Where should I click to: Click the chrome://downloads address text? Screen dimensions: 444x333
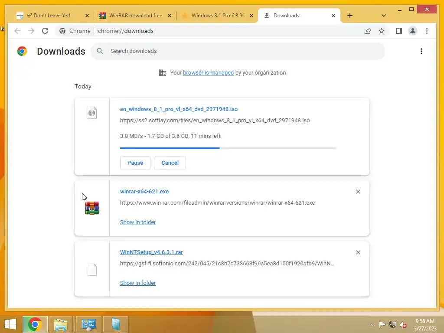[125, 31]
